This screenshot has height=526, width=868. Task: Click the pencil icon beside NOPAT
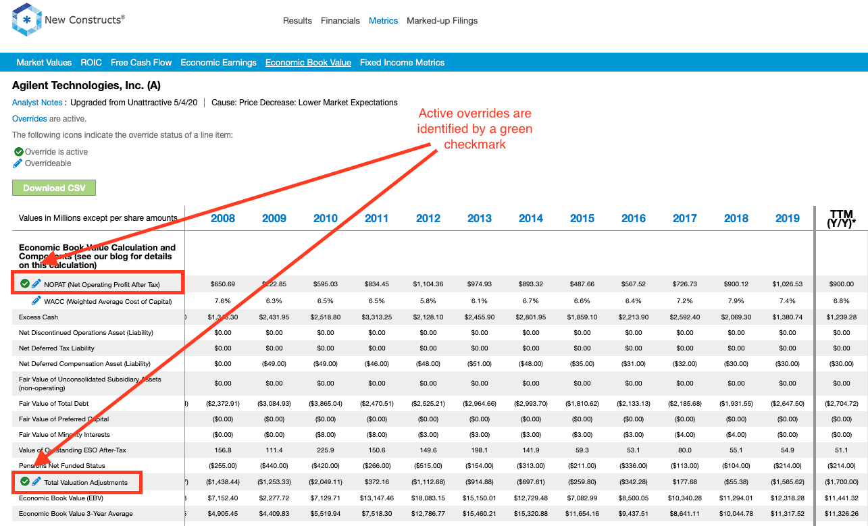pyautogui.click(x=36, y=284)
